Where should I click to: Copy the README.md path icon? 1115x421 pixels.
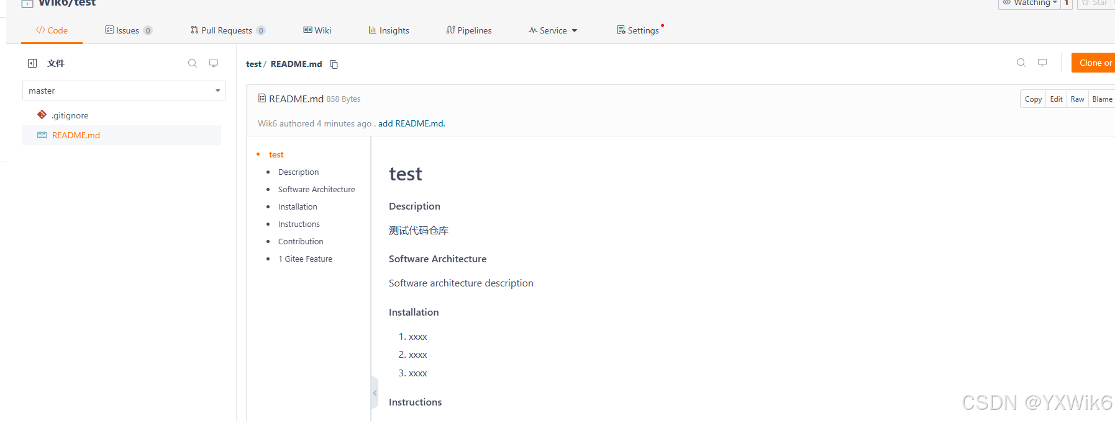[334, 64]
